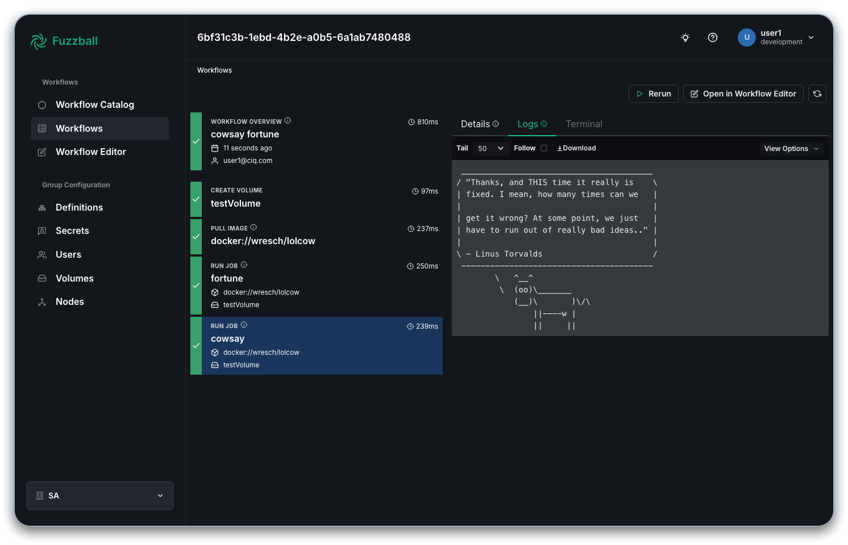Click the 97ms duration on testVolume

pos(429,191)
